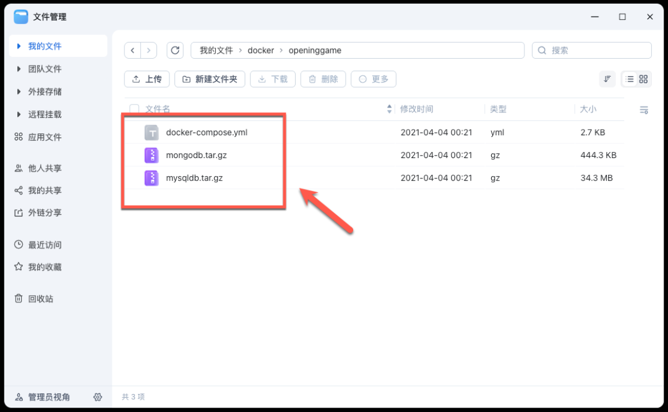This screenshot has width=668, height=412.
Task: Toggle filename column sorting arrows
Action: point(389,108)
